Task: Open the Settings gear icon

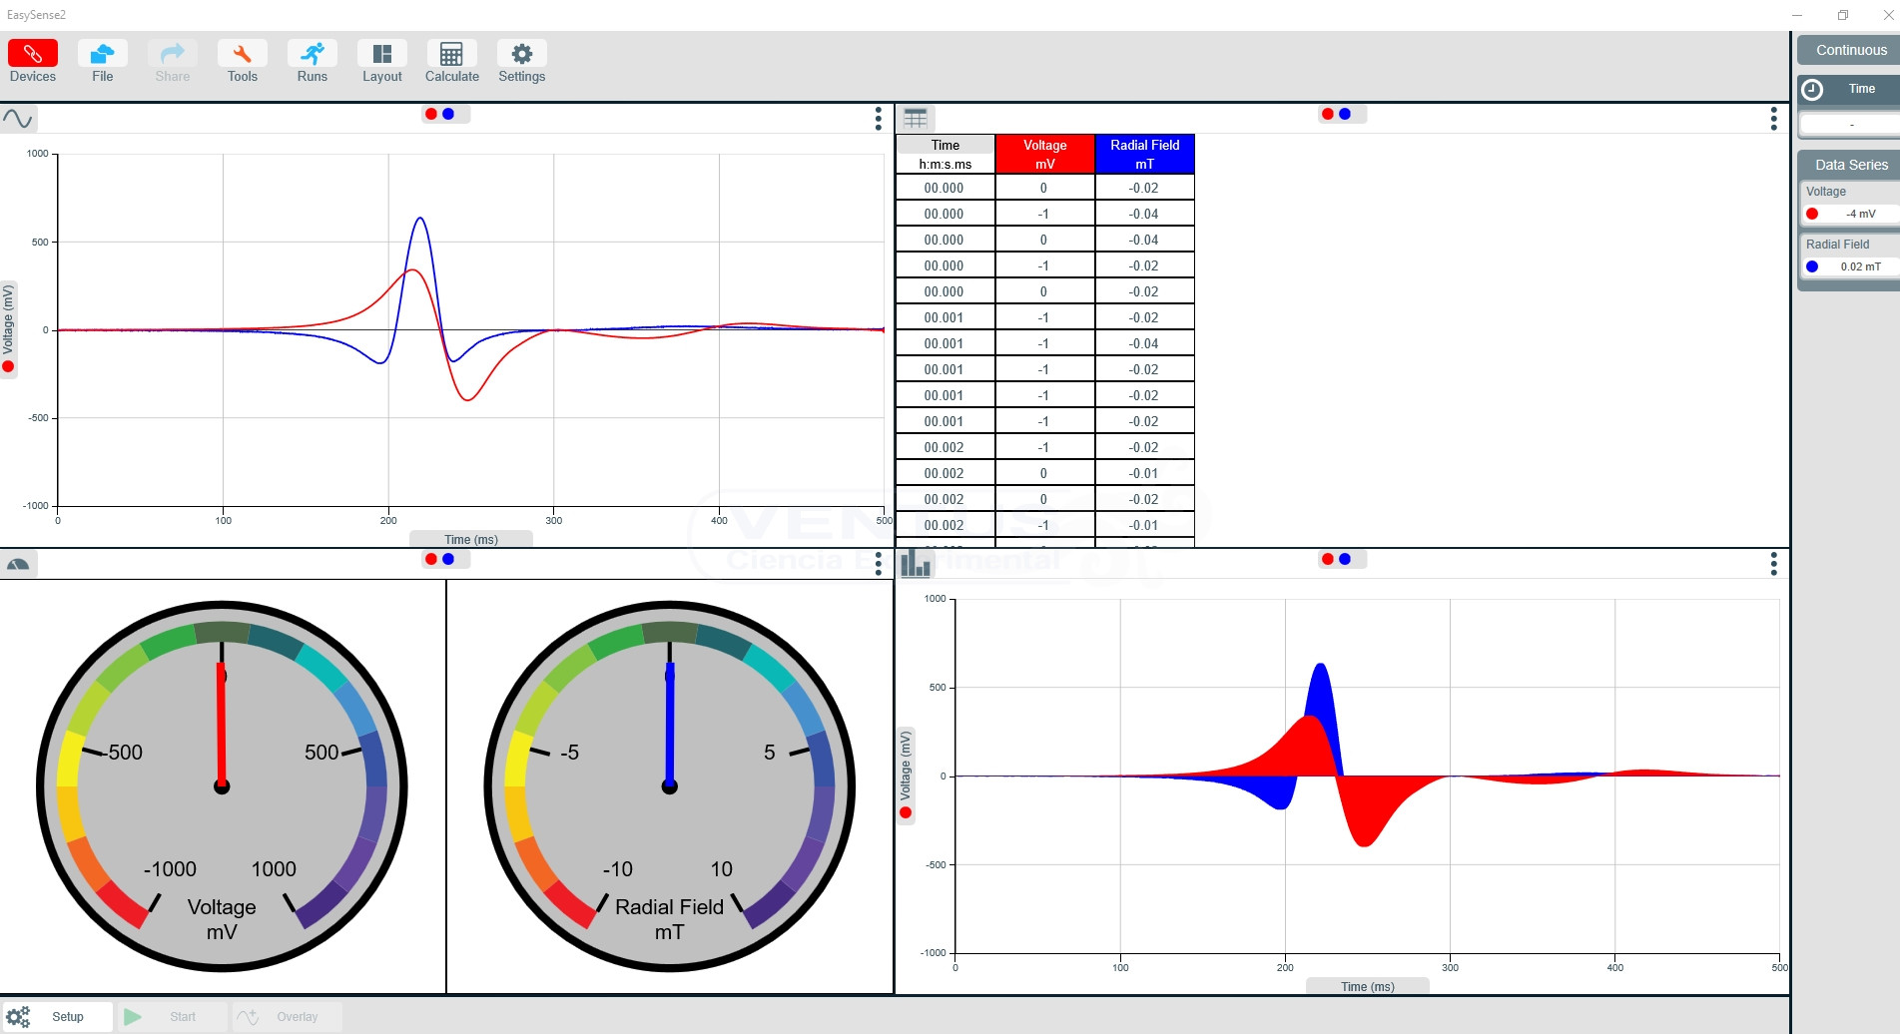Action: click(521, 54)
